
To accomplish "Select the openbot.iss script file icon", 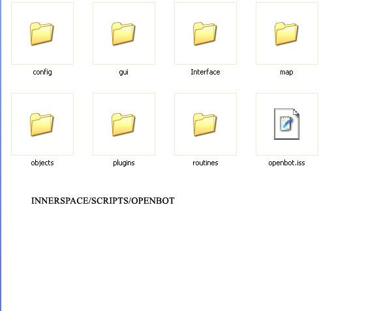I will [286, 124].
